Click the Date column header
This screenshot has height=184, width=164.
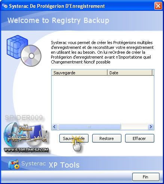coord(130,73)
